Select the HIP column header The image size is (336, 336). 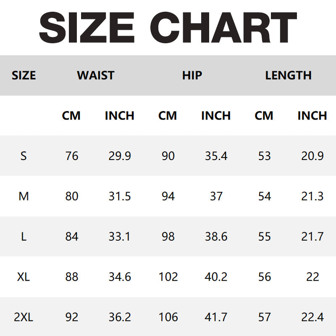point(192,76)
